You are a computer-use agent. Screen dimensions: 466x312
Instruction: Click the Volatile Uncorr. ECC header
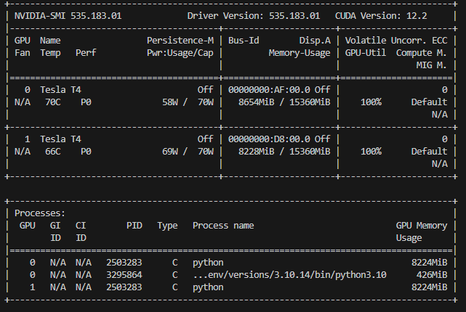pos(396,41)
